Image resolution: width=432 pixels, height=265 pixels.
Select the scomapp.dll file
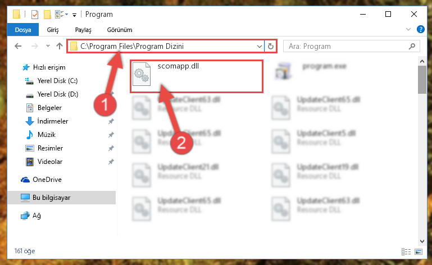[x=197, y=76]
